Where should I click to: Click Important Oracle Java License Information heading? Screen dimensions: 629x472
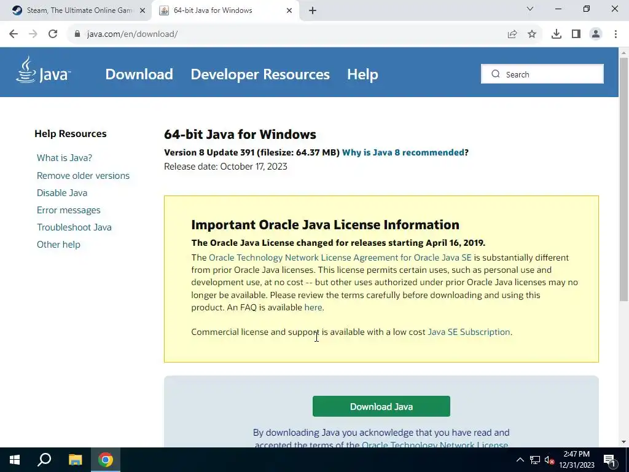click(x=325, y=225)
